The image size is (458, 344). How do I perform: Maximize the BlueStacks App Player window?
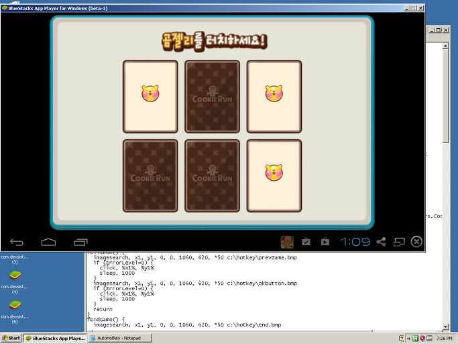coord(413,8)
